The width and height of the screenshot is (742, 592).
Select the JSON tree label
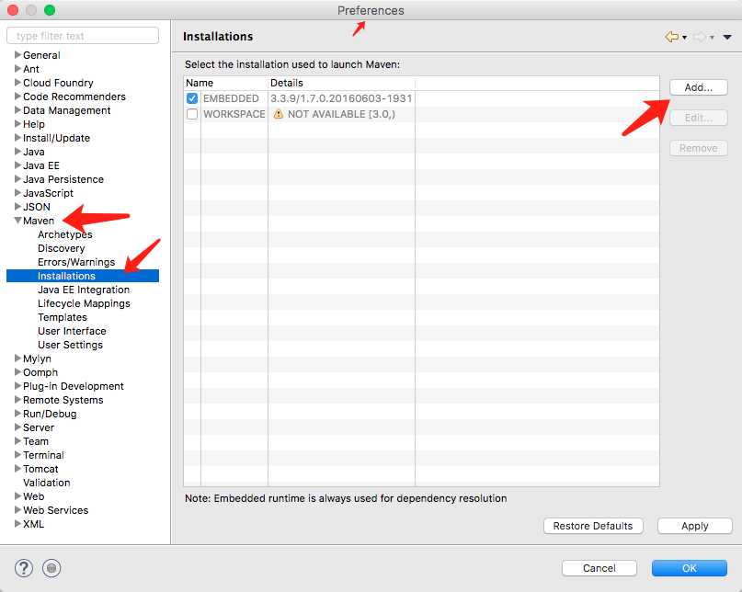37,207
